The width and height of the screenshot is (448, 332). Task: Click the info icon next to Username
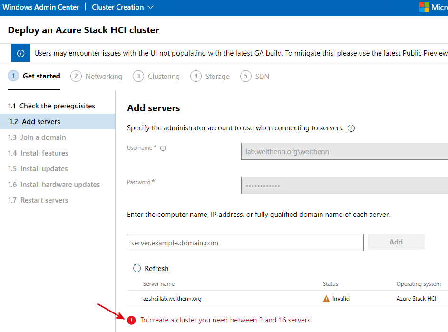click(x=163, y=148)
